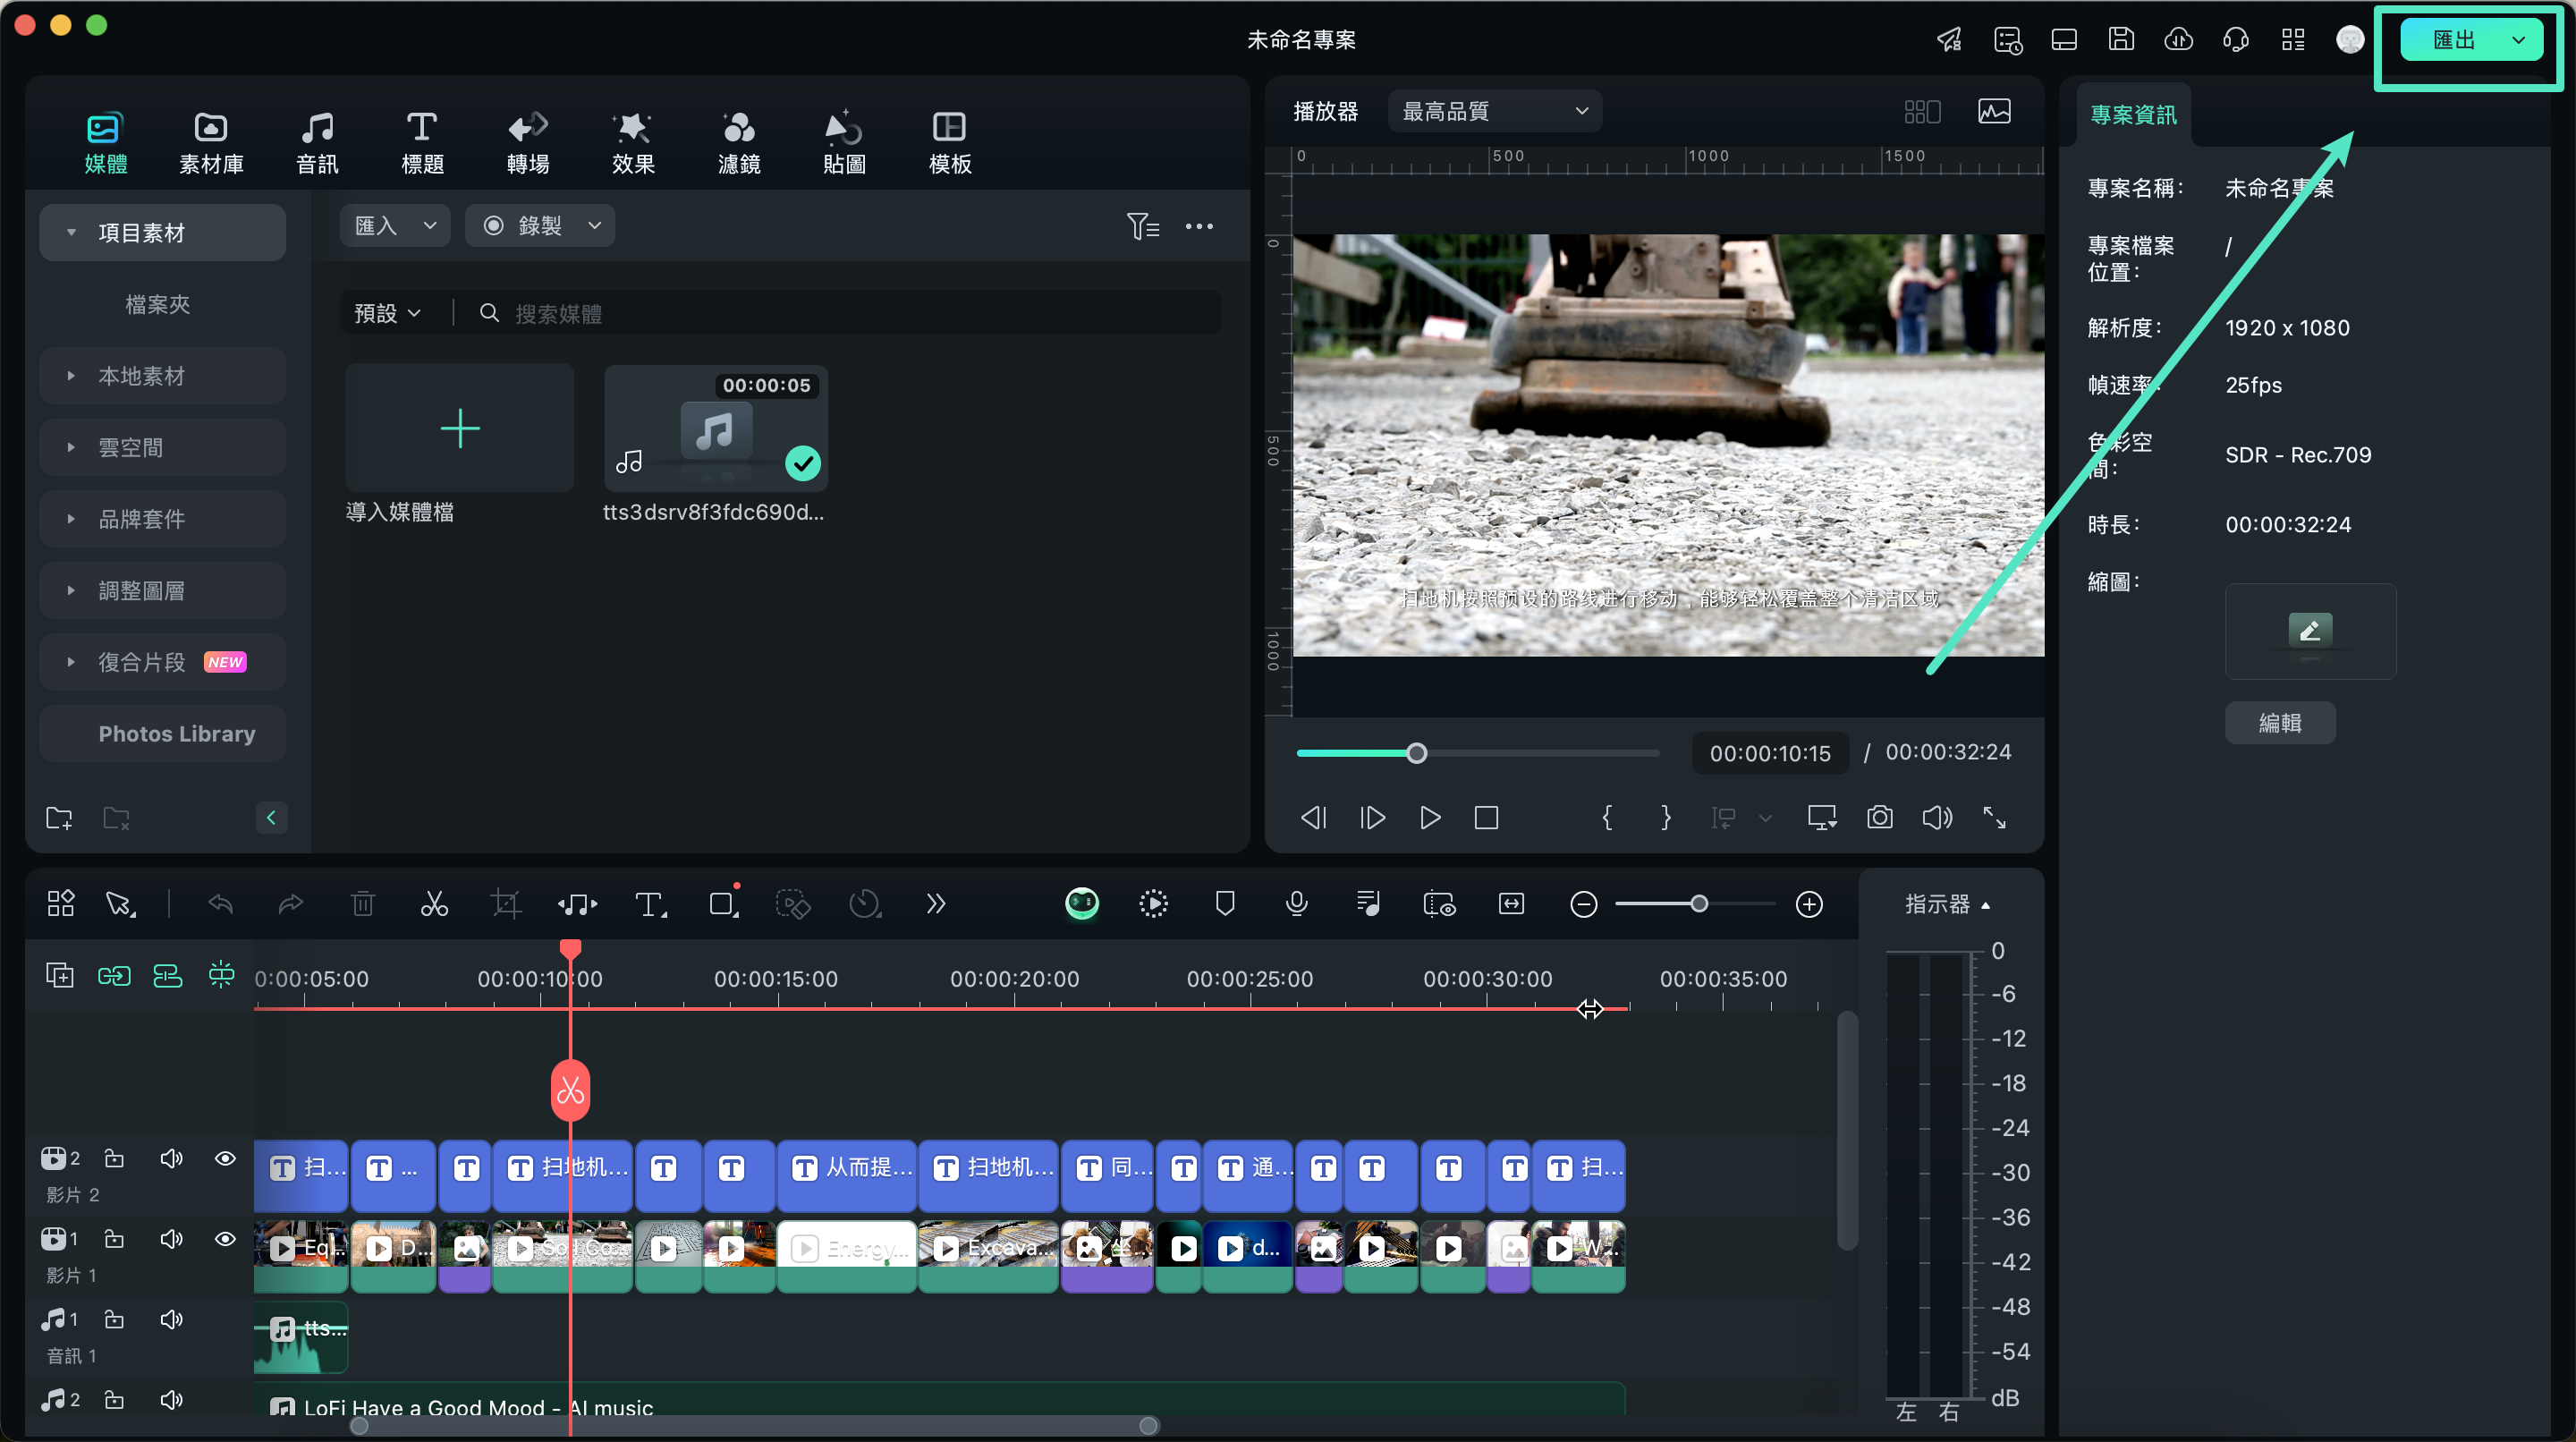Click the player progress slider handle
Image resolution: width=2576 pixels, height=1442 pixels.
tap(1416, 753)
